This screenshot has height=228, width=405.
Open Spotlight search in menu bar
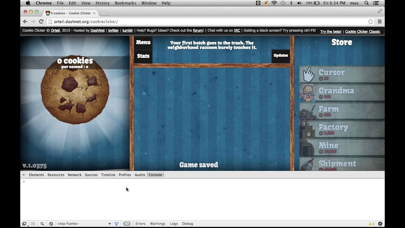click(x=366, y=3)
